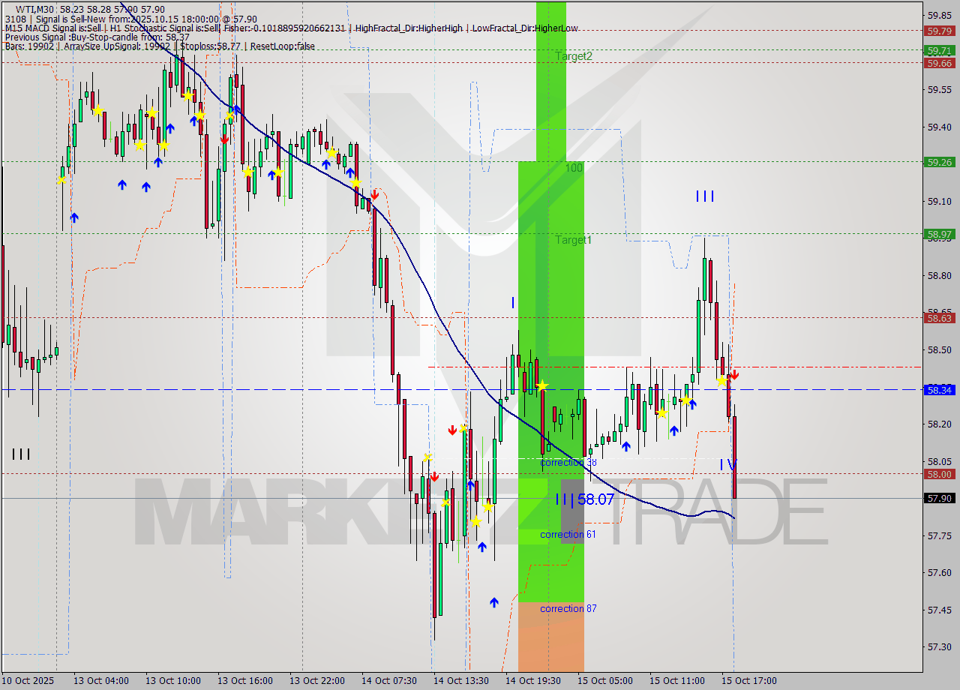Select the yellow star marker on the 58.34 level candle
Image resolution: width=960 pixels, height=690 pixels.
pyautogui.click(x=543, y=385)
